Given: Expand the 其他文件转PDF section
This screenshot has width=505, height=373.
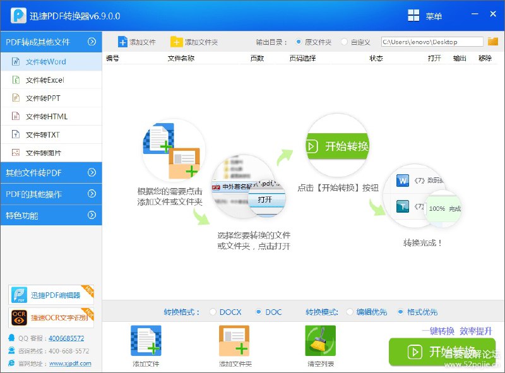Looking at the screenshot, I should [50, 172].
